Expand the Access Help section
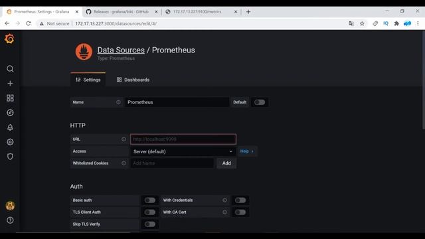This screenshot has height=239, width=425. 247,151
